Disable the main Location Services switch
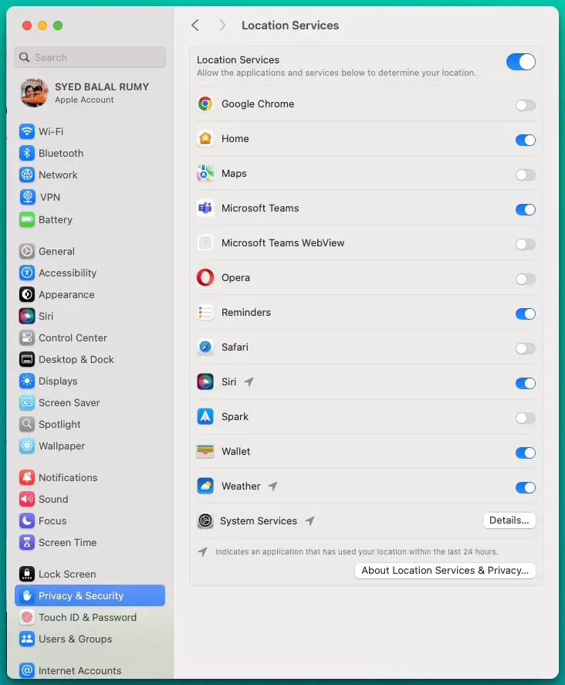 pyautogui.click(x=521, y=62)
